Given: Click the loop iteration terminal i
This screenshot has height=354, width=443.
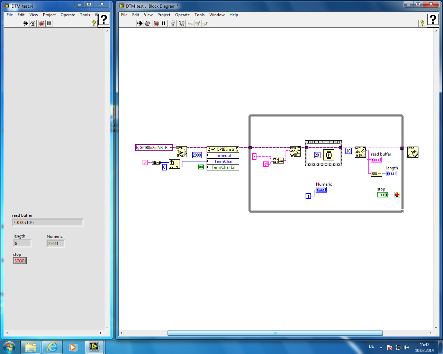Looking at the screenshot, I should coord(308,196).
